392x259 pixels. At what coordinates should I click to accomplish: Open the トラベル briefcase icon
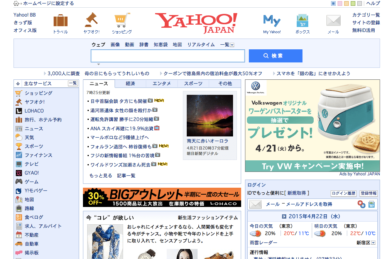[x=61, y=20]
